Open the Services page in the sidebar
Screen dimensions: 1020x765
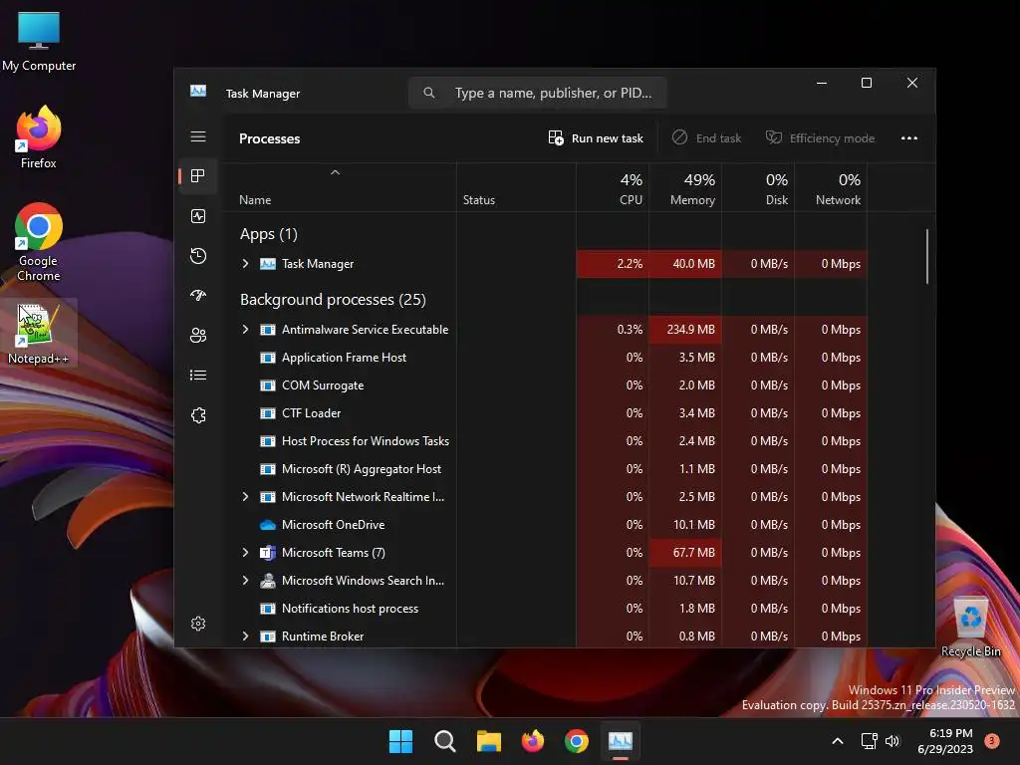pyautogui.click(x=198, y=415)
